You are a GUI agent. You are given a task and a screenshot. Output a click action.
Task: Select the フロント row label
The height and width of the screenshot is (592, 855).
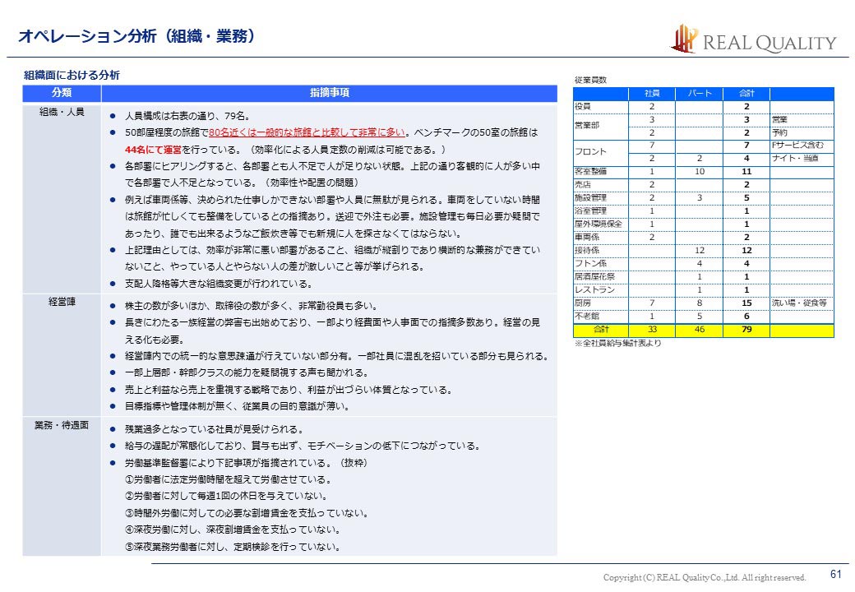click(590, 151)
